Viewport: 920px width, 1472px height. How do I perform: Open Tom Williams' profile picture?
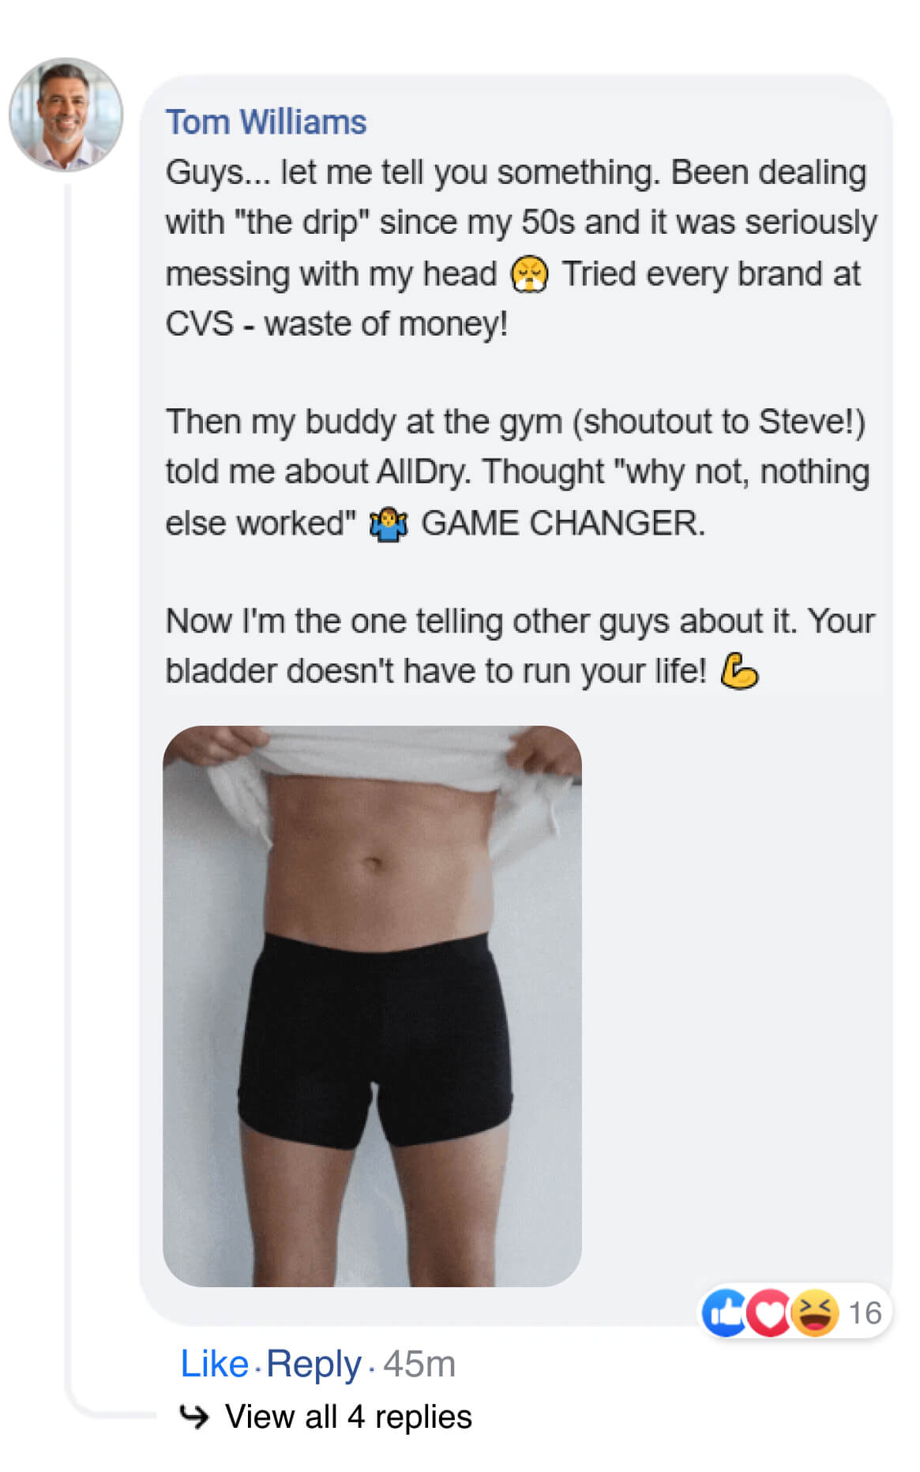pos(66,115)
